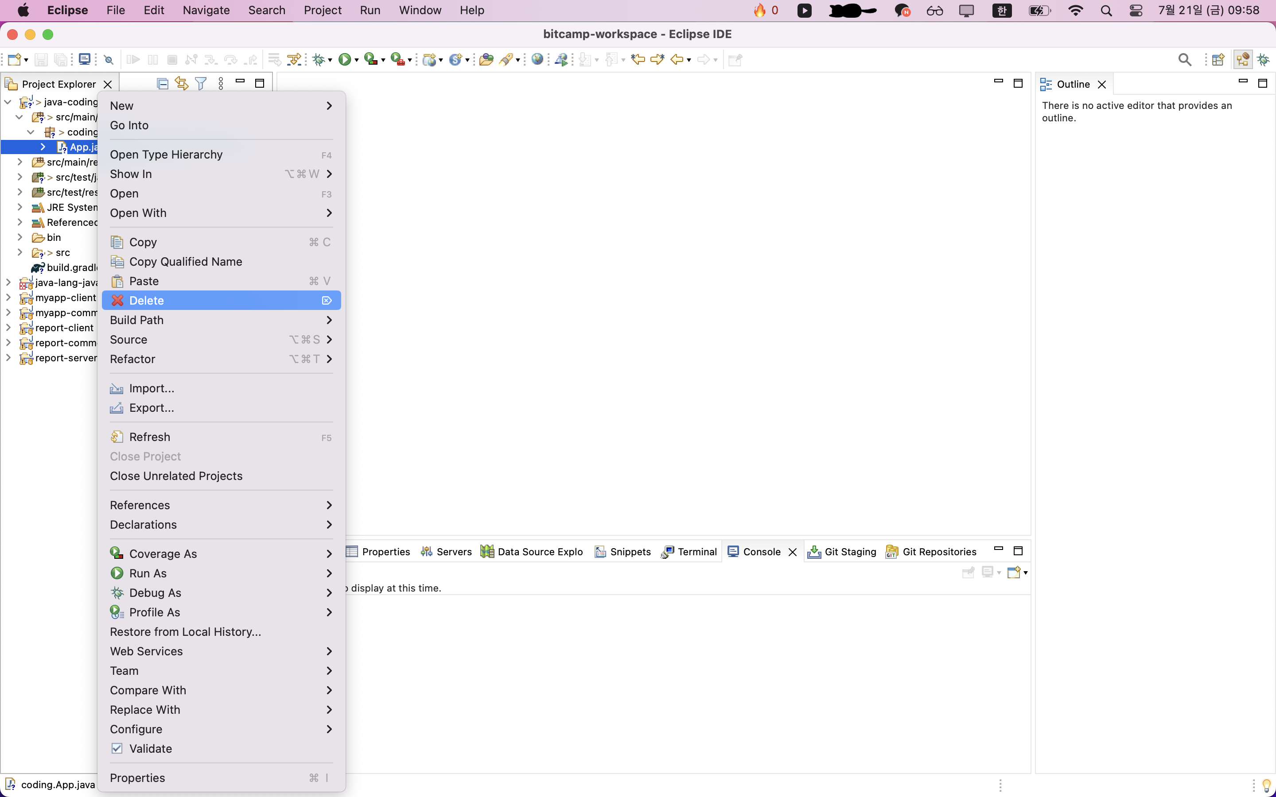Click the filter funnel icon in Project Explorer
Screen dimensions: 1276x797
(200, 83)
